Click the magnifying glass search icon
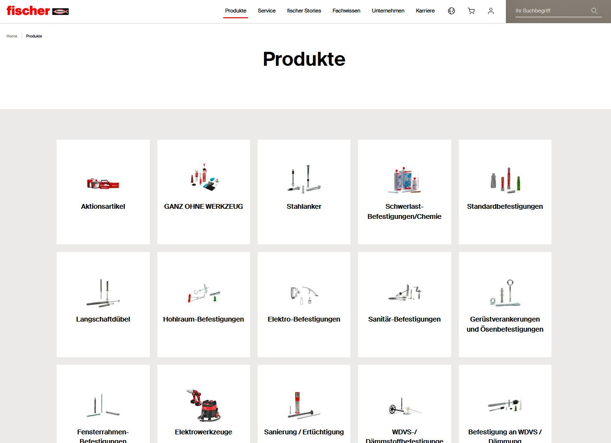Viewport: 611px width, 443px height. click(594, 11)
